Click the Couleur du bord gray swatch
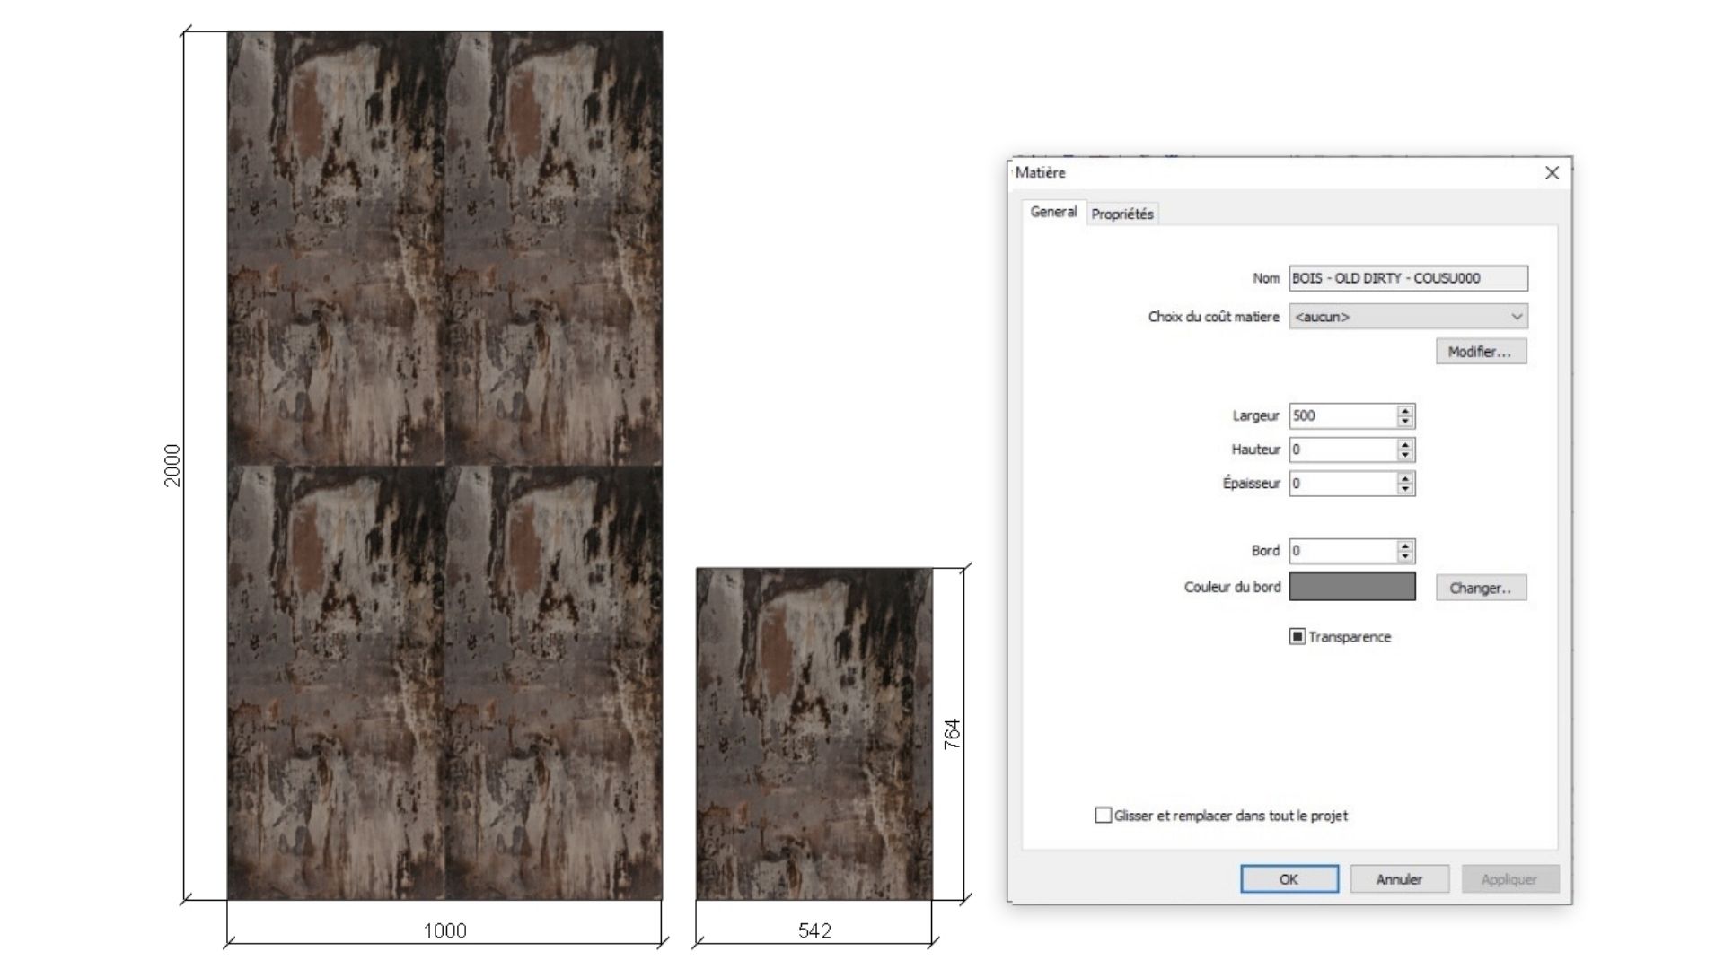Screen dimensions: 1724x969 click(x=1351, y=587)
